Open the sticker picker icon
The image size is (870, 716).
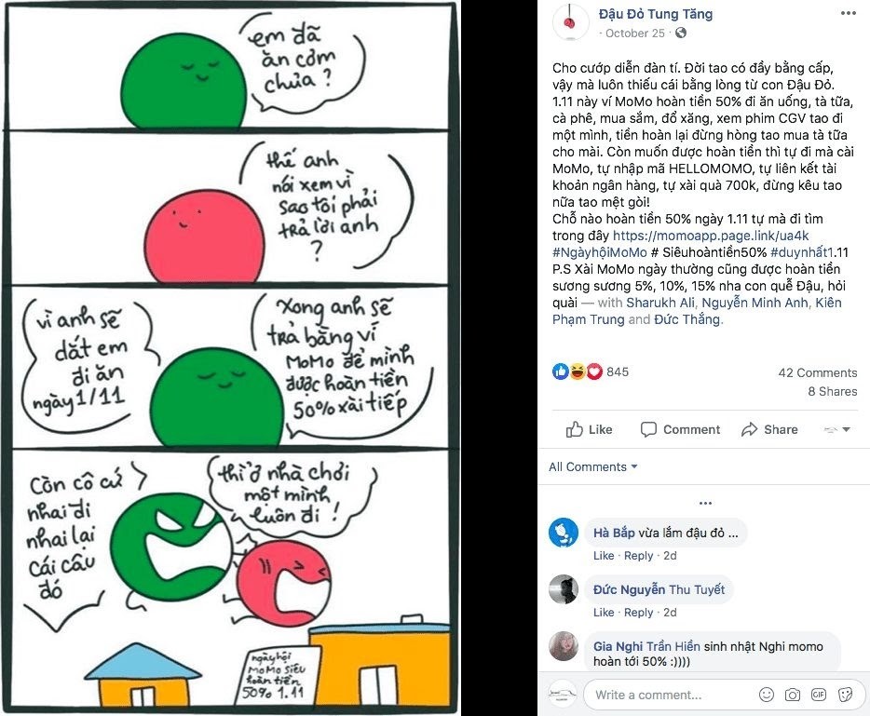(x=845, y=695)
